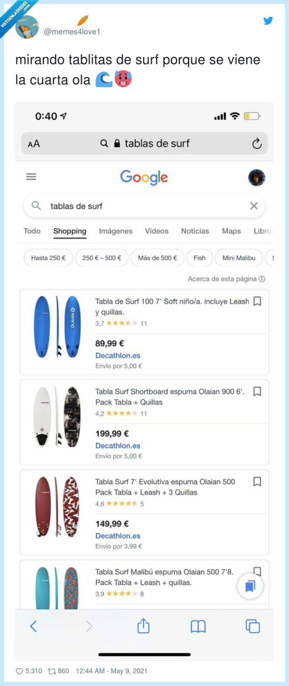
Task: Open the Safari share sheet
Action: coord(143,626)
